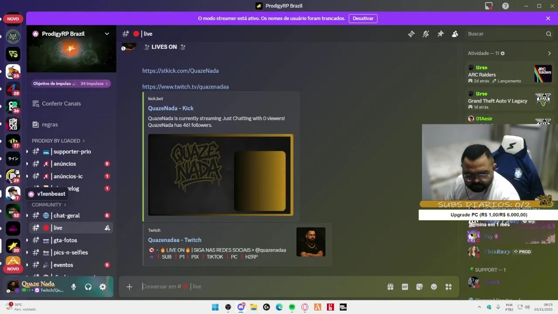Click invite icon on live channel
558x314 pixels.
pyautogui.click(x=107, y=228)
